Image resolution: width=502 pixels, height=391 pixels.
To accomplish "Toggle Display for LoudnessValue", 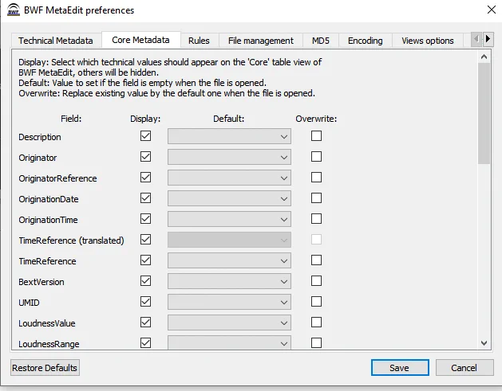I will click(x=146, y=322).
